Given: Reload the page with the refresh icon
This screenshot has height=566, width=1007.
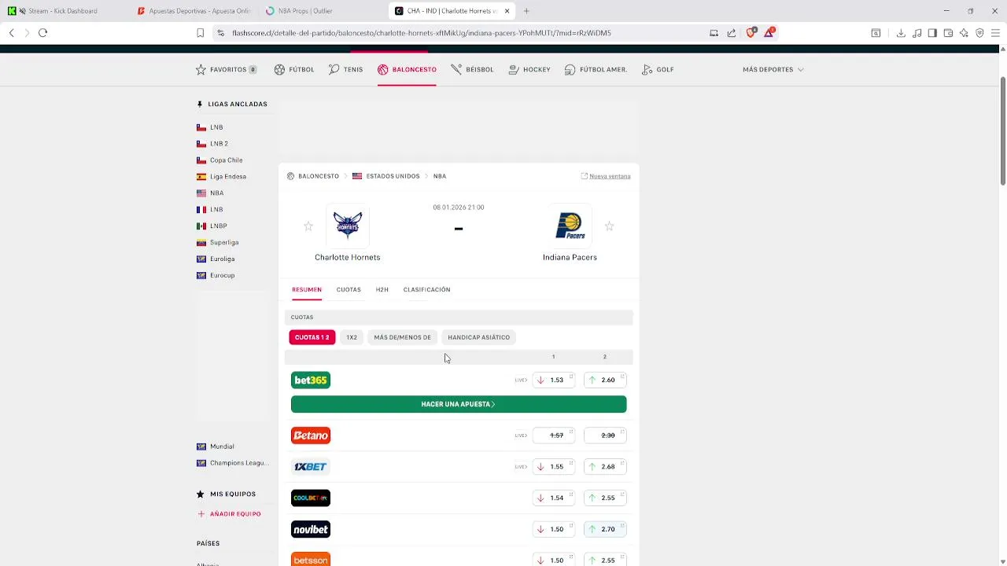Looking at the screenshot, I should pos(43,33).
